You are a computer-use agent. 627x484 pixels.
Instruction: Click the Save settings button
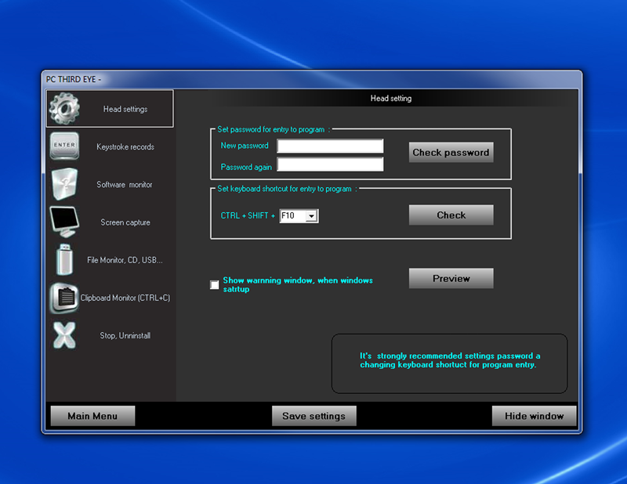pos(314,416)
